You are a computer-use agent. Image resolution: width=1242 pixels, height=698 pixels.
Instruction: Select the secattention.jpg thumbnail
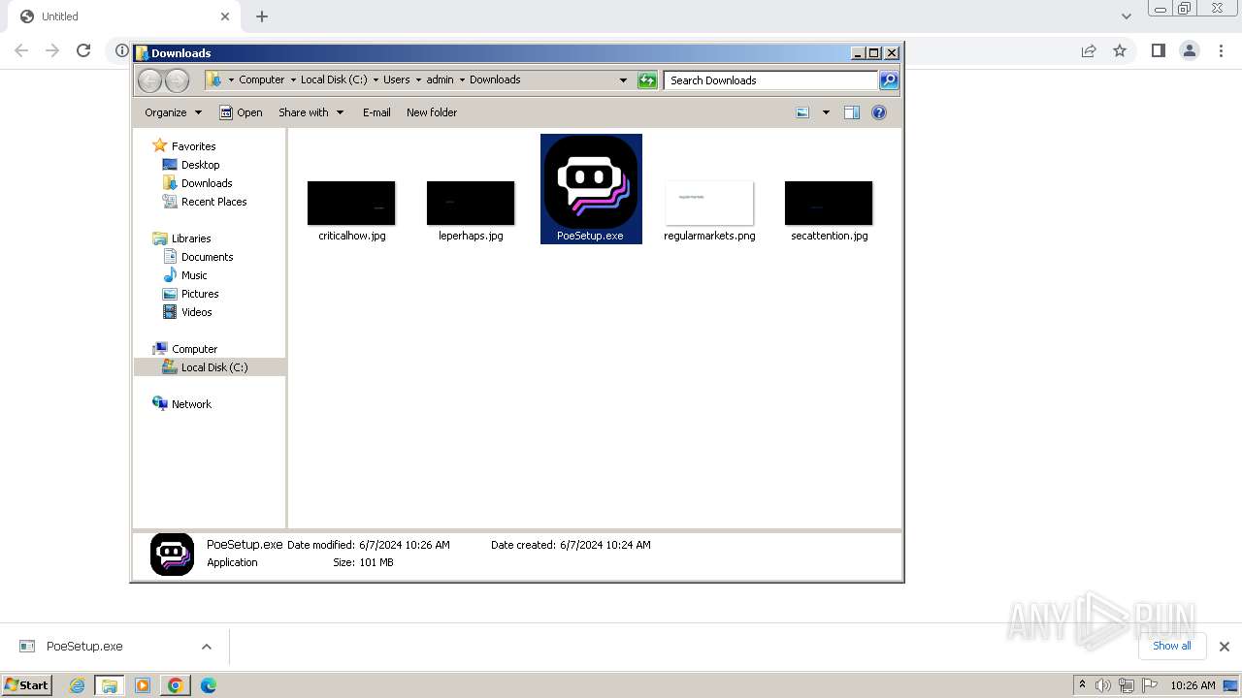tap(829, 204)
